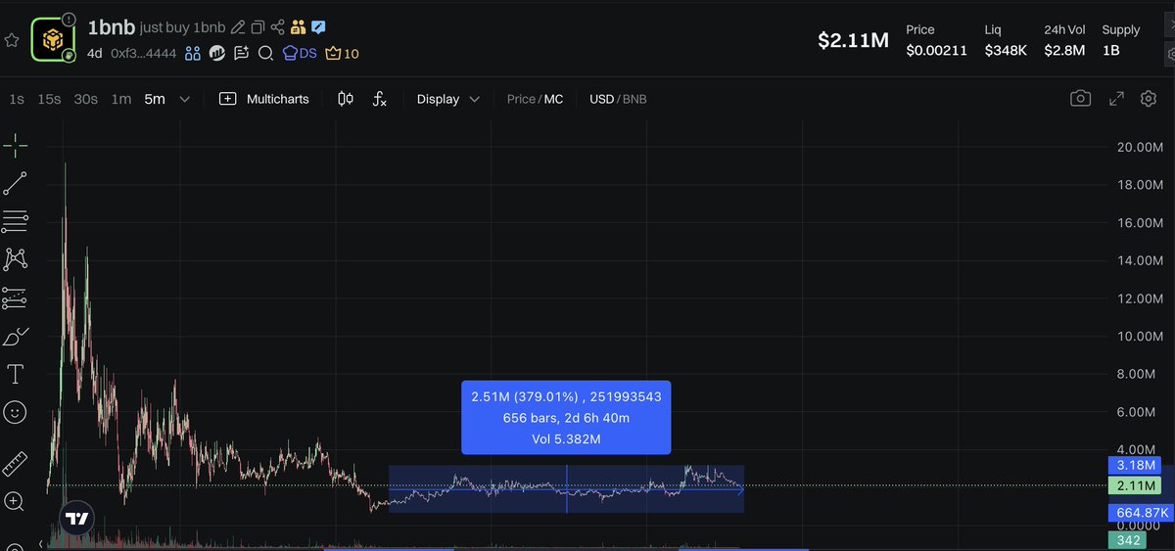
Task: Switch chart to MC mode
Action: pos(553,99)
